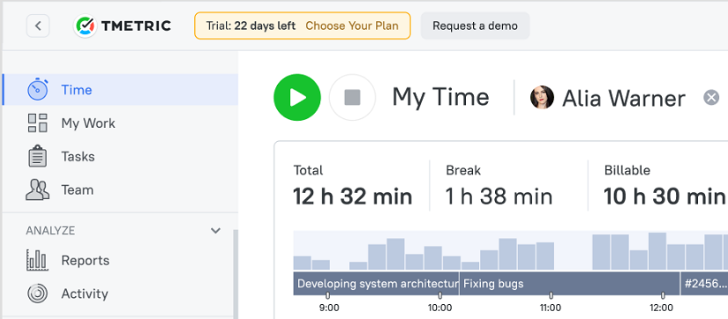728x319 pixels.
Task: Click the Activity concentric circles icon
Action: click(38, 293)
